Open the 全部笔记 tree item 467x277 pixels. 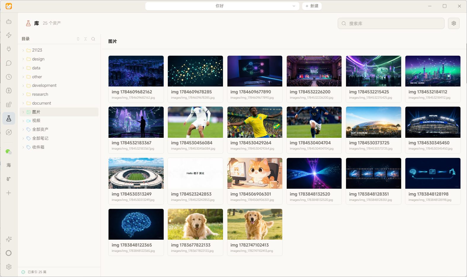(59, 138)
